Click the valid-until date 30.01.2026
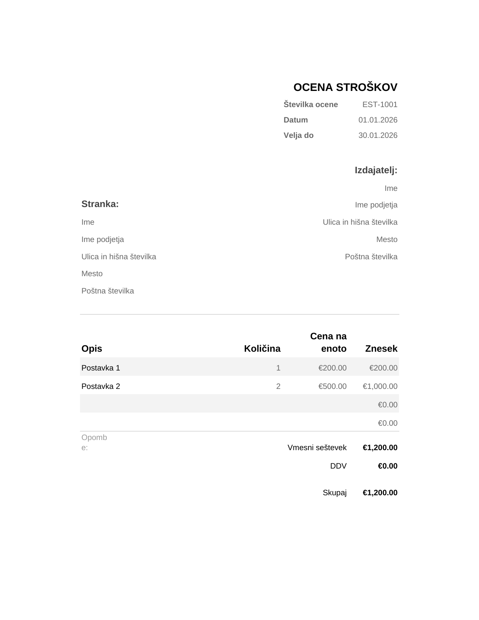 coord(378,135)
